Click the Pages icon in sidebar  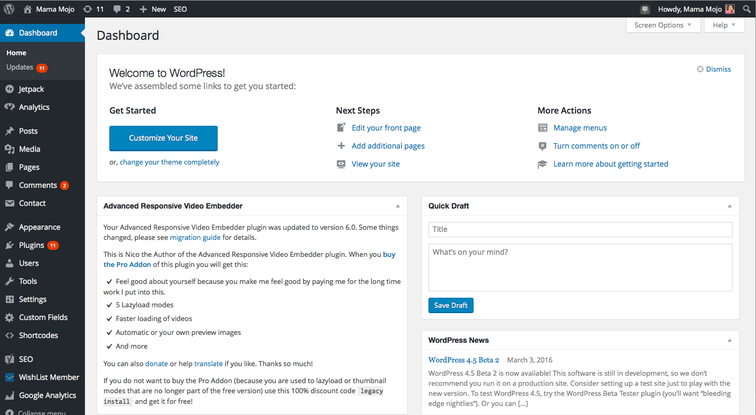coord(10,167)
